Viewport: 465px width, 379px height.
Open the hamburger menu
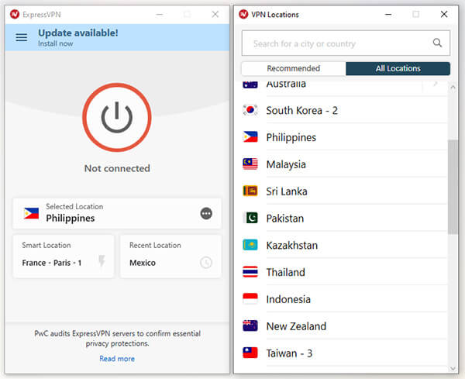pos(22,37)
